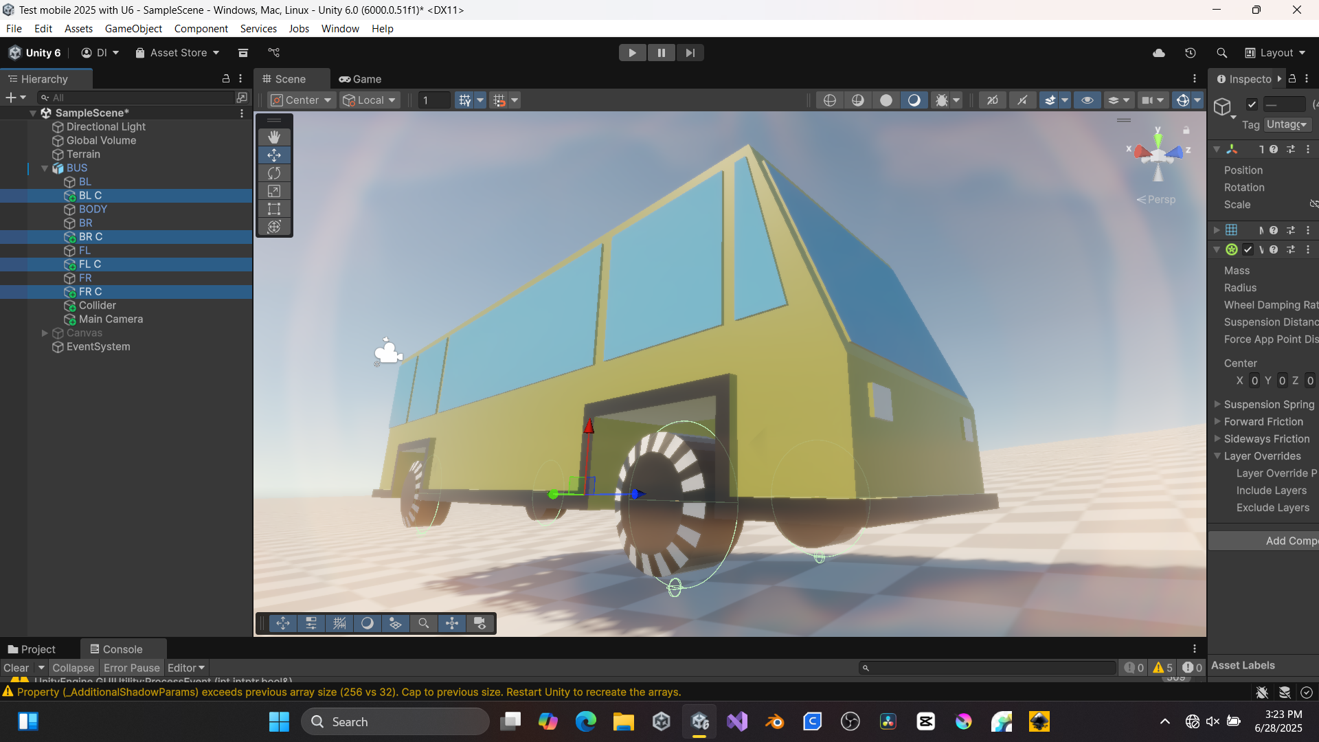
Task: Toggle the GameObject active checkbox in Inspector
Action: click(1252, 104)
